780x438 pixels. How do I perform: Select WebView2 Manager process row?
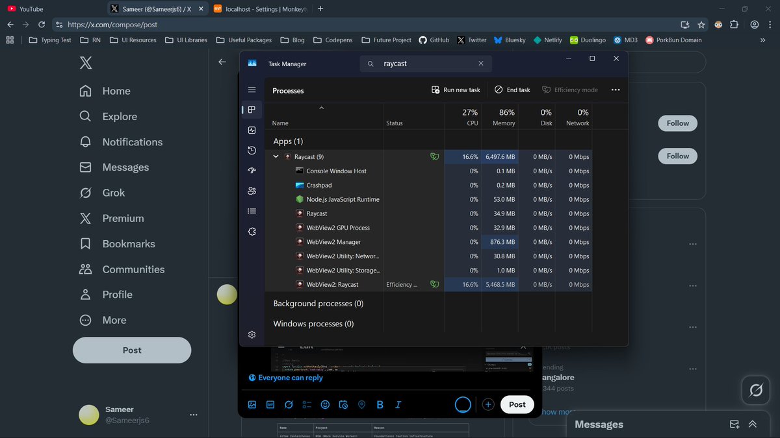pos(429,242)
